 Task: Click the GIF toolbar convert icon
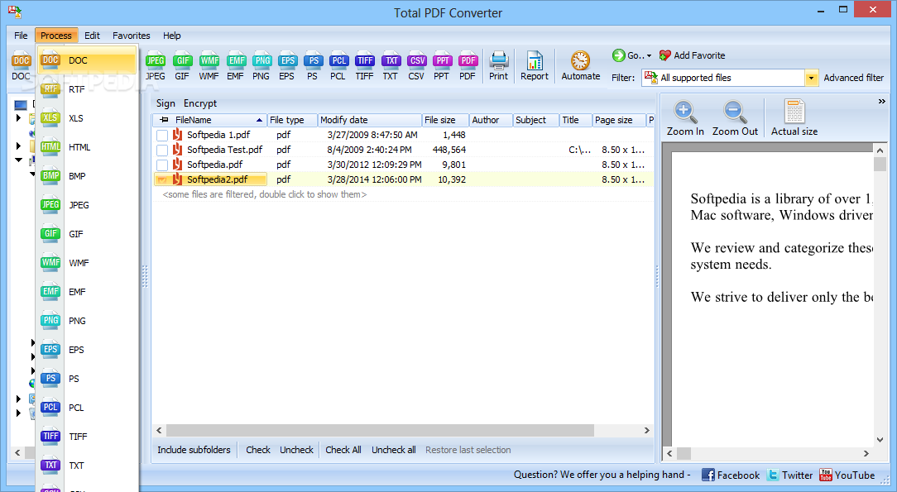pyautogui.click(x=183, y=67)
